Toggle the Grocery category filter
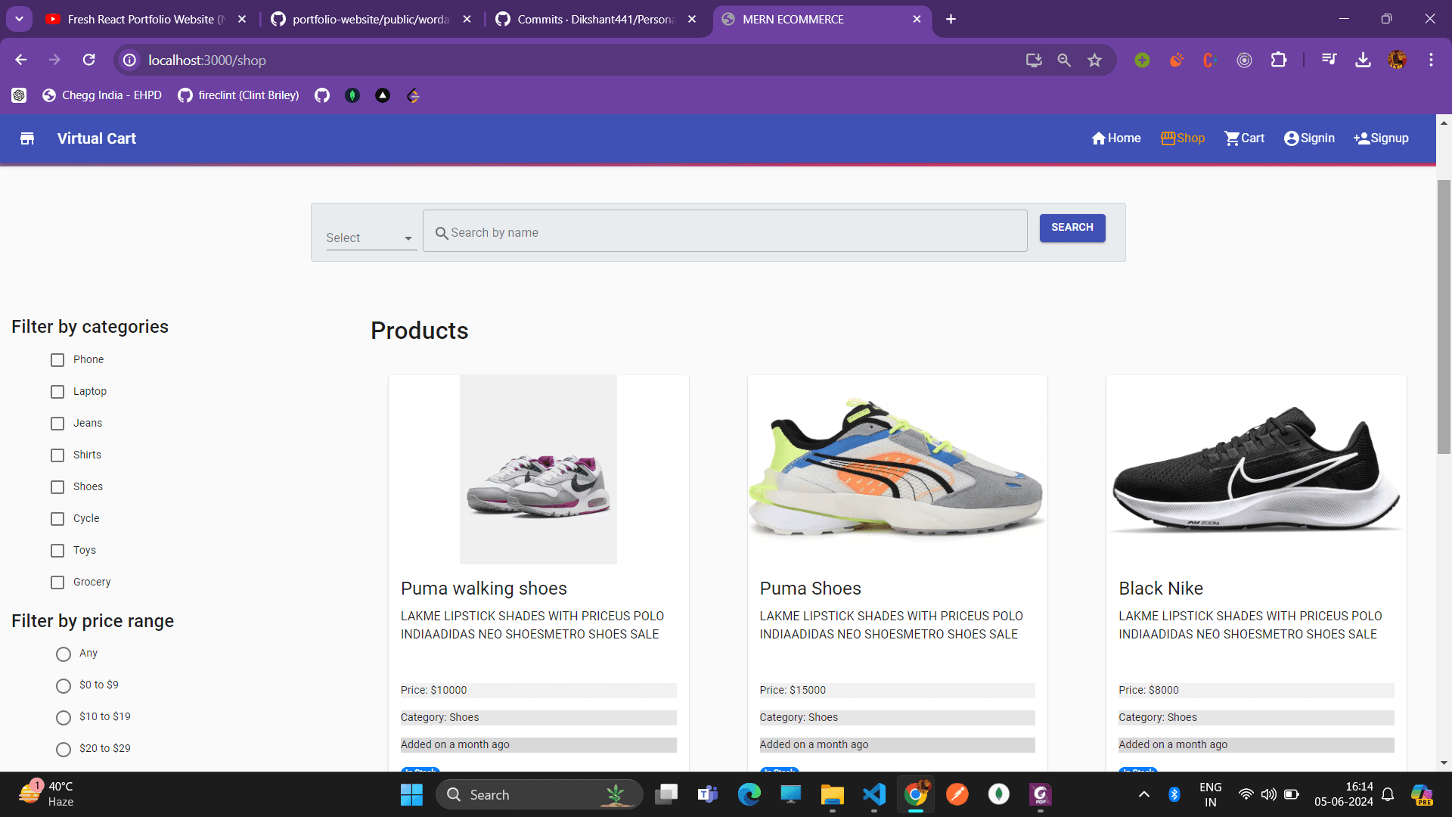1452x817 pixels. [57, 582]
